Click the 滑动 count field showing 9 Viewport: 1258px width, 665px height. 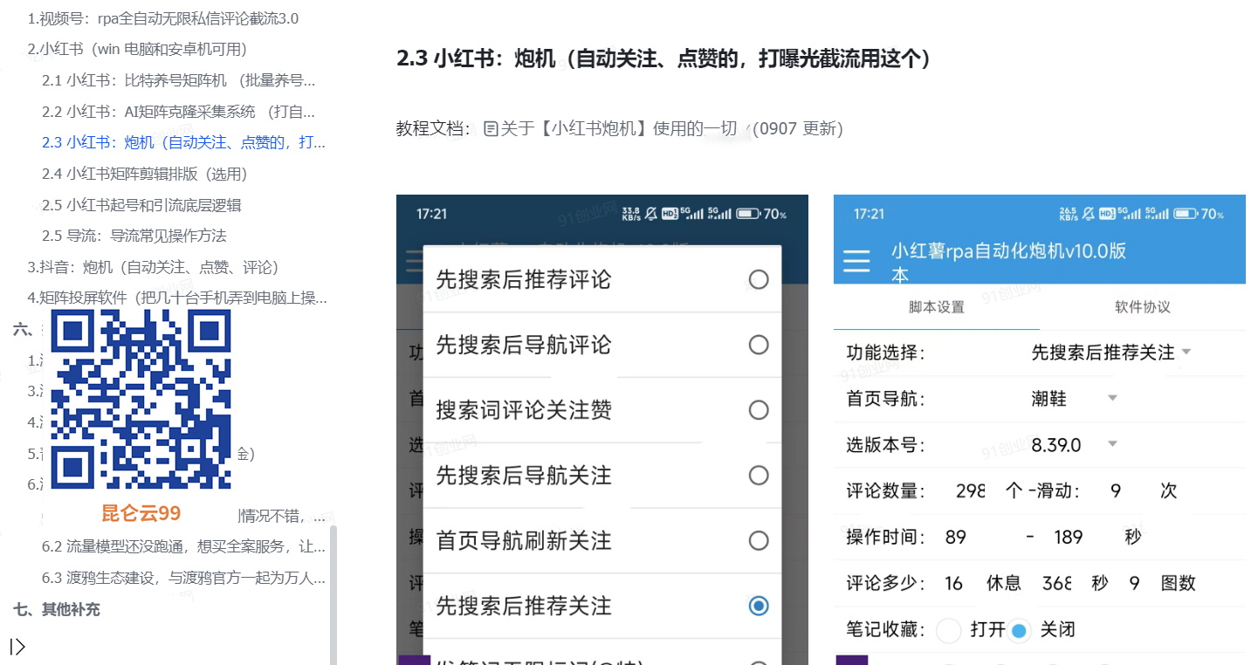(x=1116, y=490)
